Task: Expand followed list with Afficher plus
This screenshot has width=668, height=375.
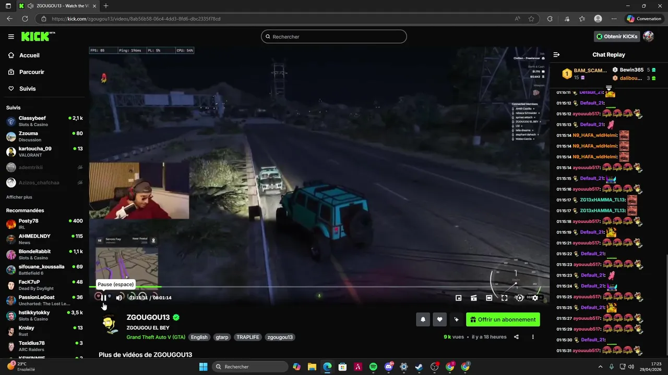Action: coord(19,197)
